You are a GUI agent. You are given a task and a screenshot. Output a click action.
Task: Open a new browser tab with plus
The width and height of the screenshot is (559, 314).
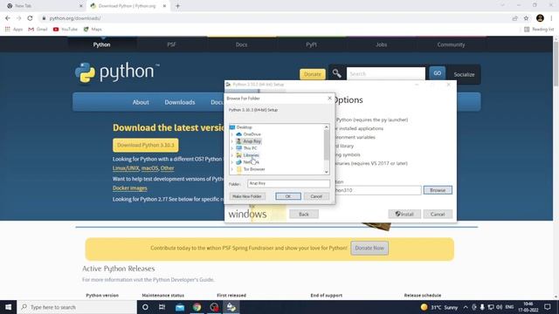click(x=177, y=6)
